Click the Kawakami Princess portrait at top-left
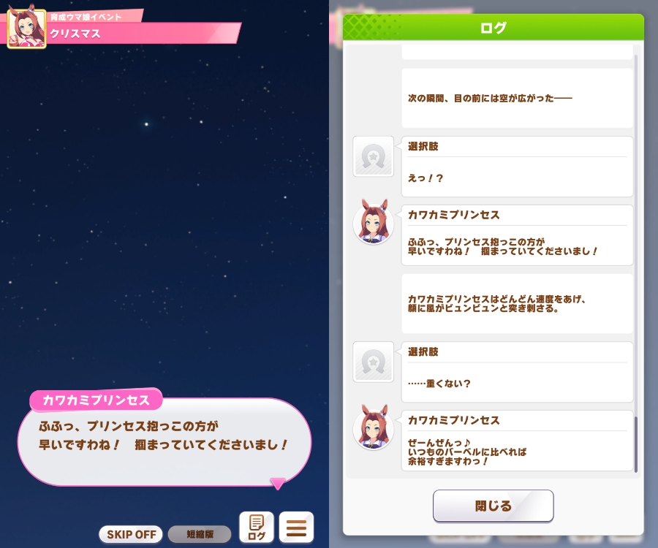The image size is (658, 548). click(x=26, y=29)
